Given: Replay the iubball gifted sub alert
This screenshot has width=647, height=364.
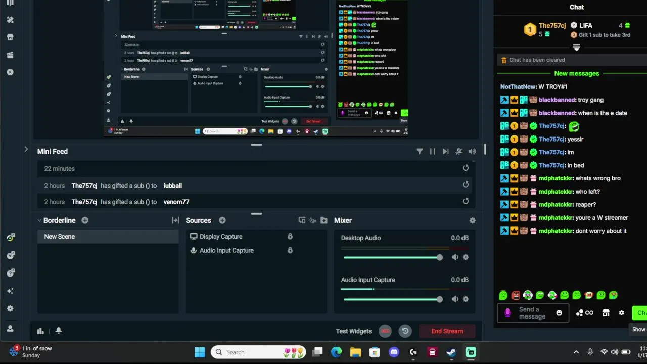Looking at the screenshot, I should [466, 185].
